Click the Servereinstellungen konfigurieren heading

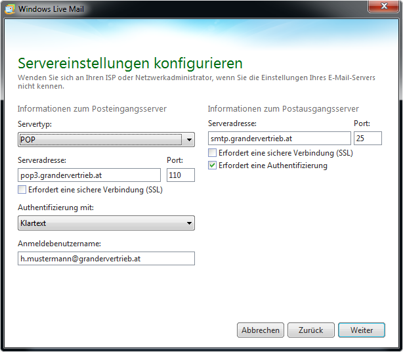130,63
